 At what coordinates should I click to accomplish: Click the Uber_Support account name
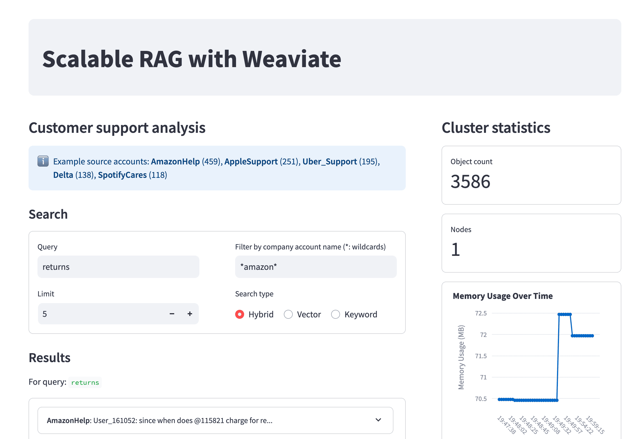(329, 162)
